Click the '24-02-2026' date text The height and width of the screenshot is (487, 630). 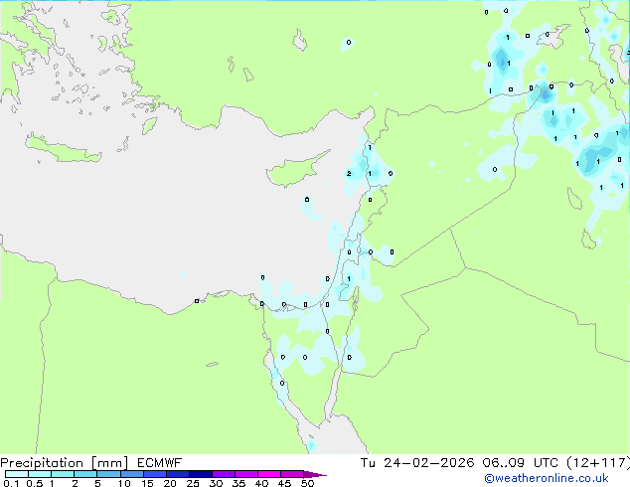tap(428, 463)
